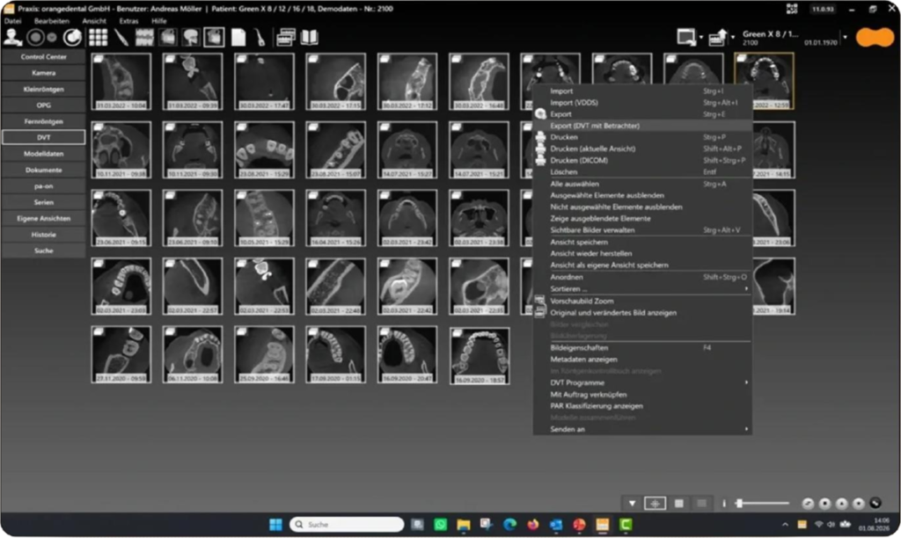This screenshot has height=538, width=901.
Task: Open dropdown arrow beside card upload icon
Action: (733, 38)
